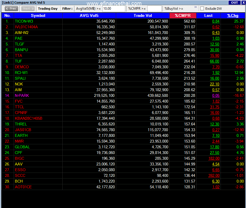
Task: Click %CMPR value 128.31
Action: tap(190, 187)
